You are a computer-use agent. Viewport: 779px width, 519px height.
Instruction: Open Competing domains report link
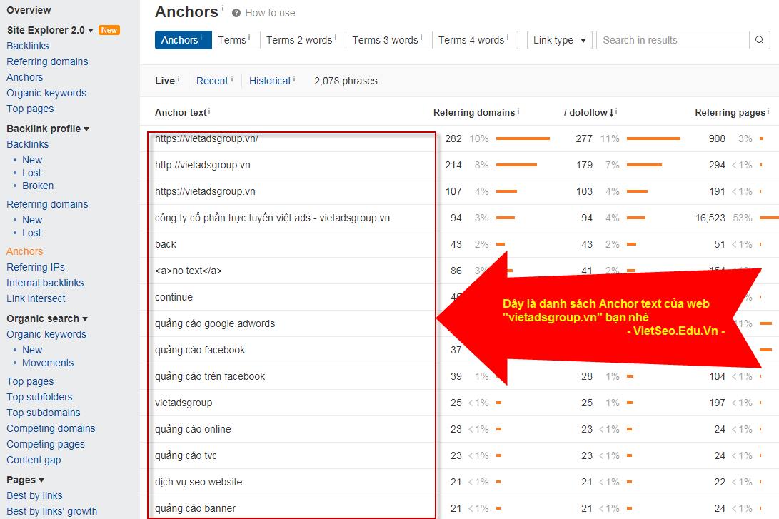(51, 428)
